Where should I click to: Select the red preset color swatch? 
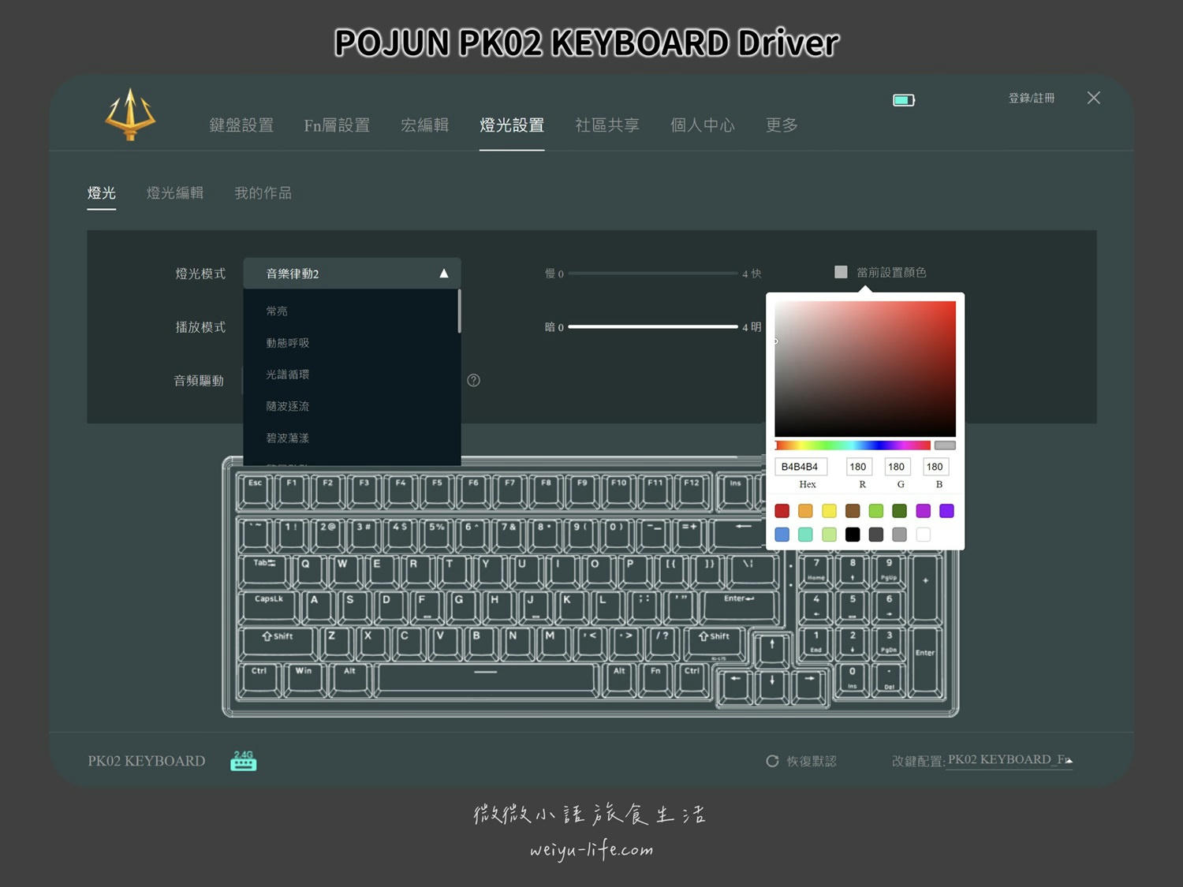point(782,511)
